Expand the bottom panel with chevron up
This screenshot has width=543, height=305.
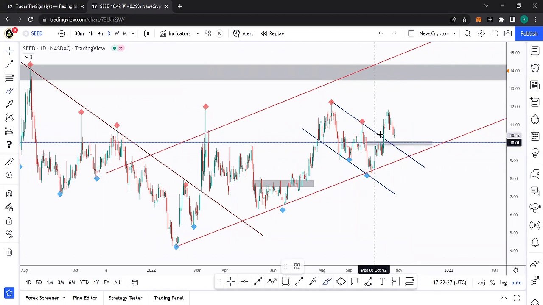tap(504, 298)
